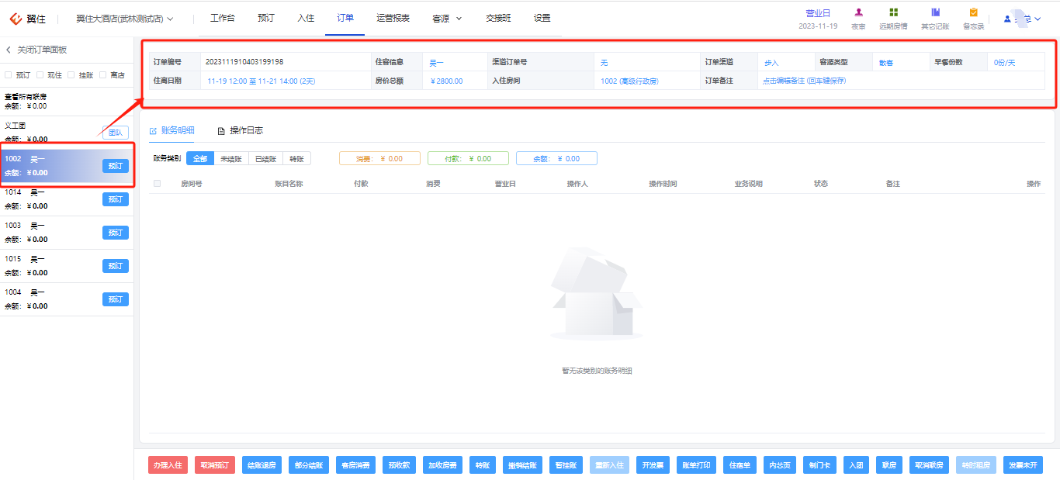Switch to the 运营报表 menu
1060x480 pixels.
point(393,18)
